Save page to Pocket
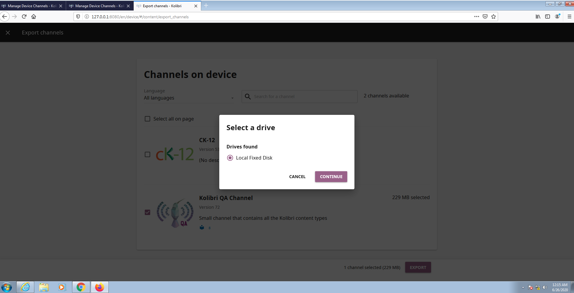Image resolution: width=574 pixels, height=293 pixels. coord(485,16)
